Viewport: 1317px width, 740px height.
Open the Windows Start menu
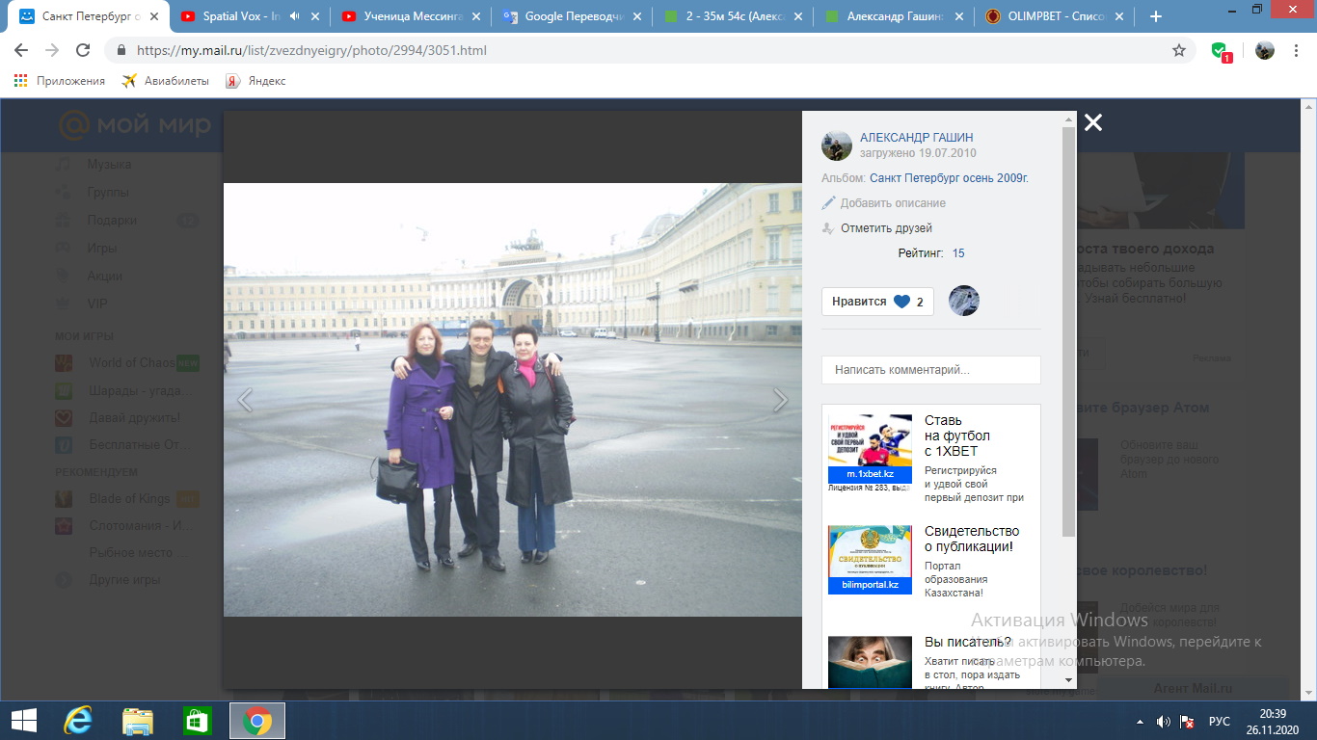click(23, 721)
